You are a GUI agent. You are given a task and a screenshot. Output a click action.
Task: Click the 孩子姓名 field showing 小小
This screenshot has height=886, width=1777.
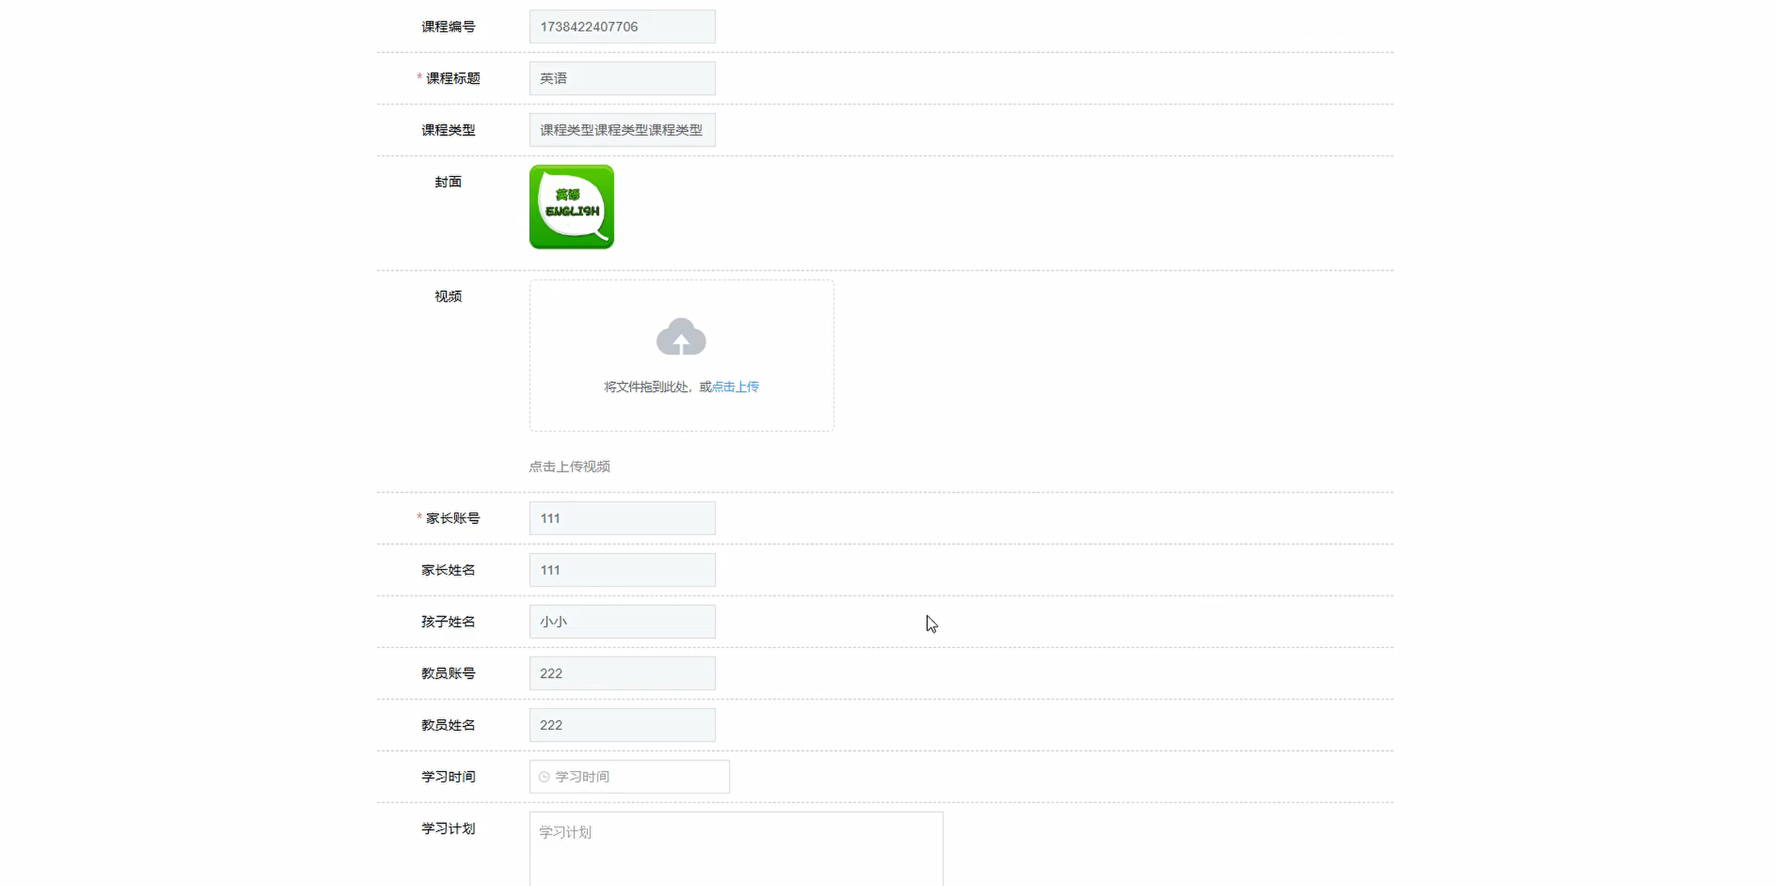point(621,621)
